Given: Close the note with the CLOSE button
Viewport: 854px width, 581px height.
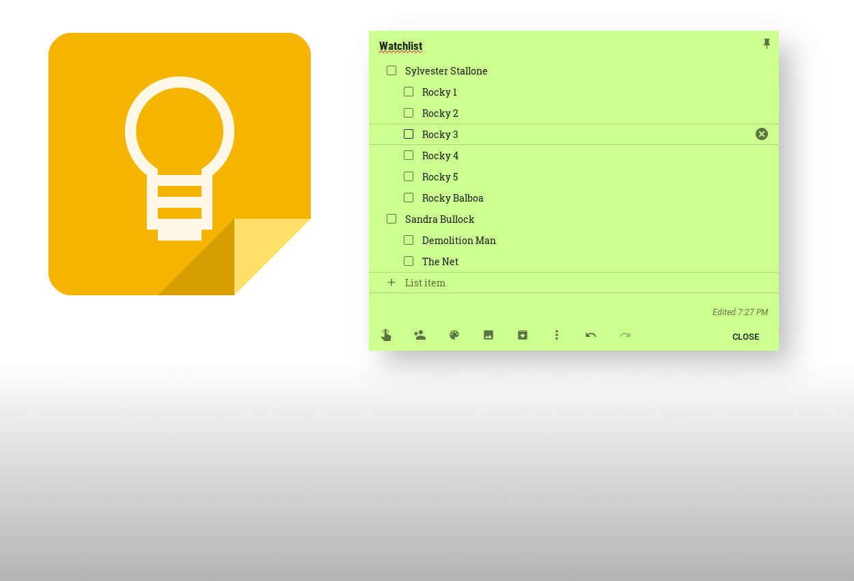Looking at the screenshot, I should (745, 336).
